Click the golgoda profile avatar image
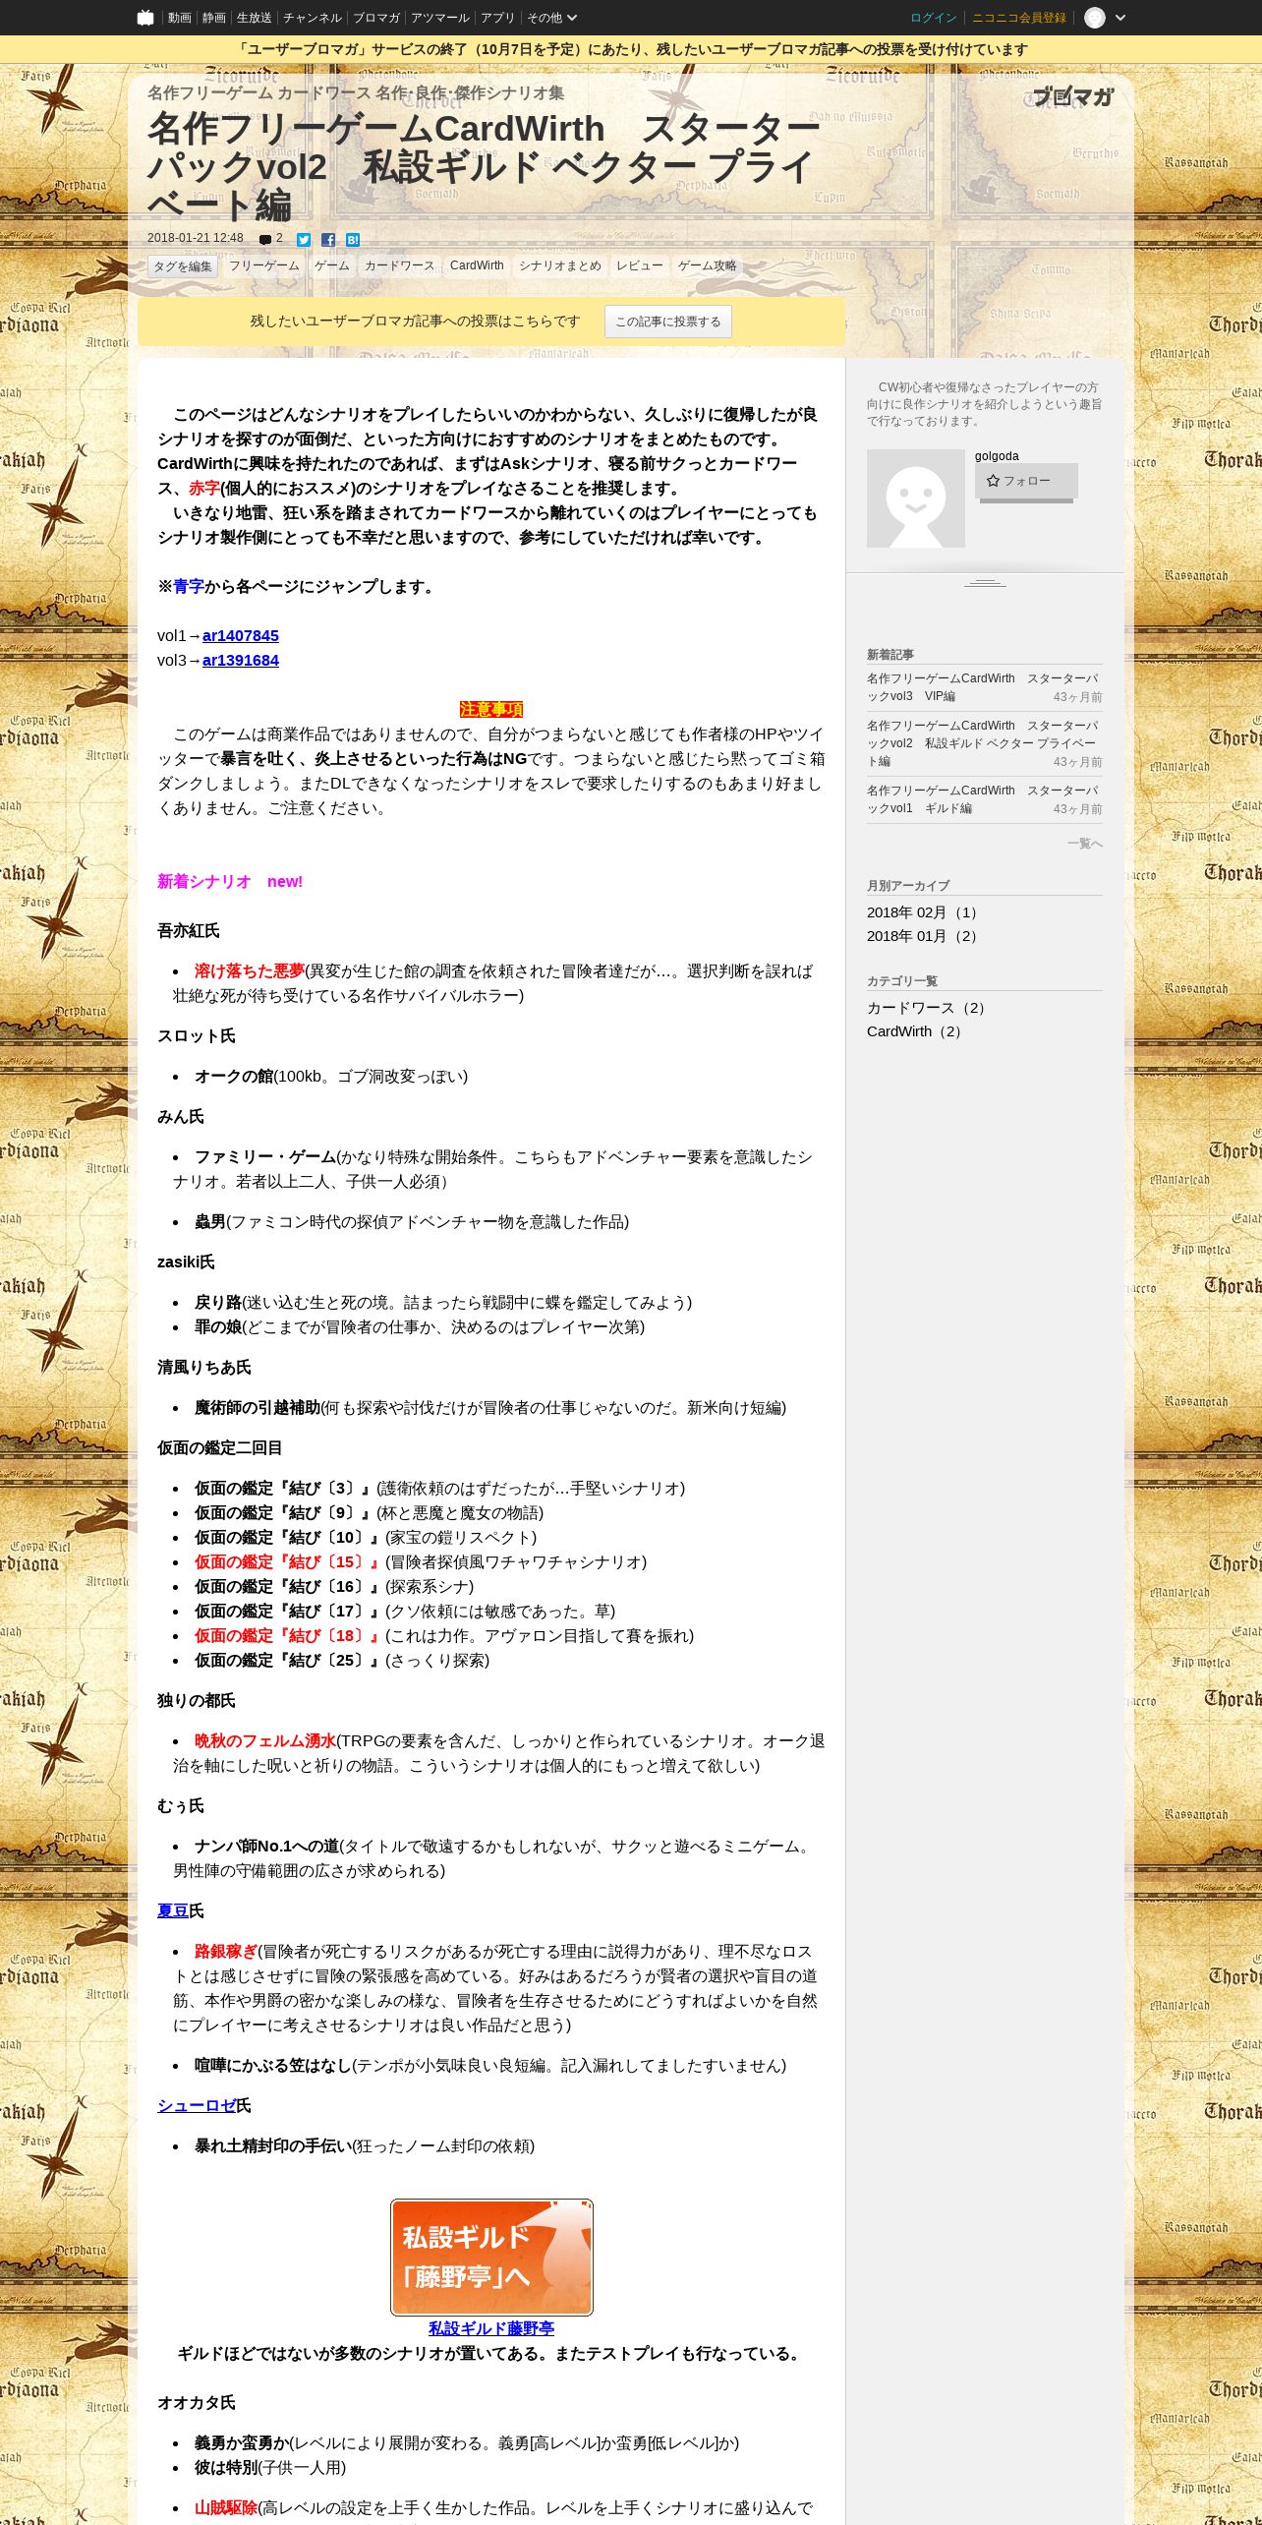Image resolution: width=1262 pixels, height=2525 pixels. tap(916, 499)
